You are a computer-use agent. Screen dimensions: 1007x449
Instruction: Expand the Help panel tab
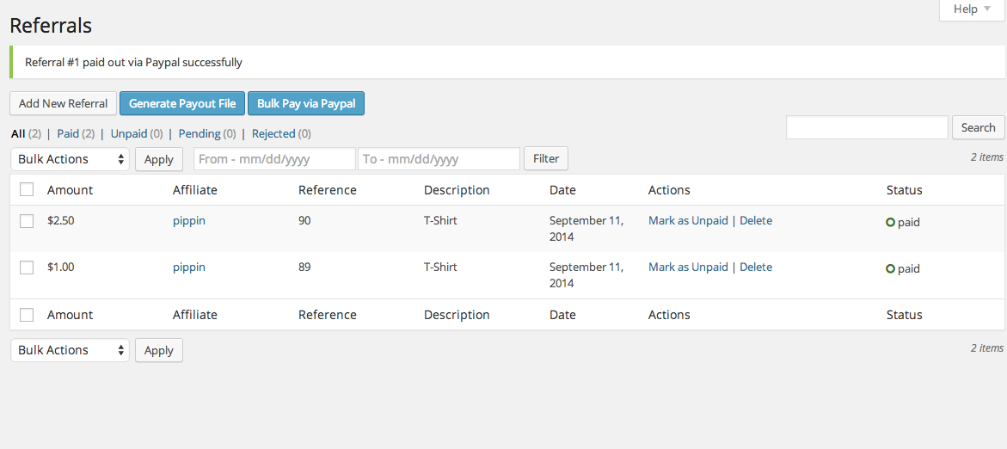pos(972,9)
